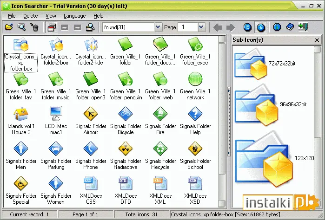Viewport: 325px width, 220px height.
Task: Click the exit door toolbar icon
Action: pyautogui.click(x=303, y=27)
